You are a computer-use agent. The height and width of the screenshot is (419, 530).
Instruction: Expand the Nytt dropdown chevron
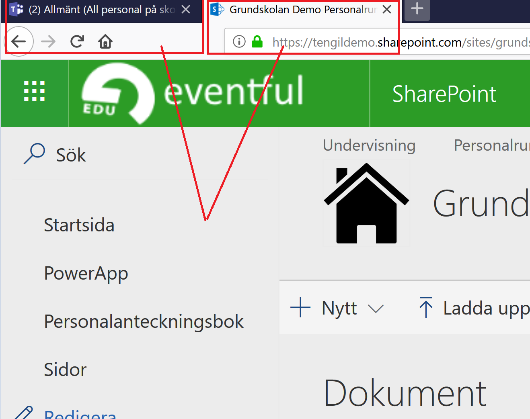(x=376, y=309)
